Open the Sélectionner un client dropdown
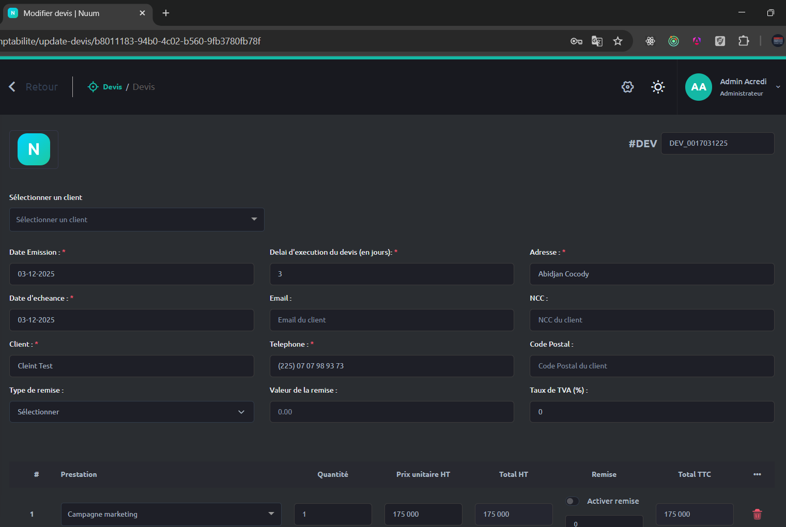The image size is (786, 527). 136,220
